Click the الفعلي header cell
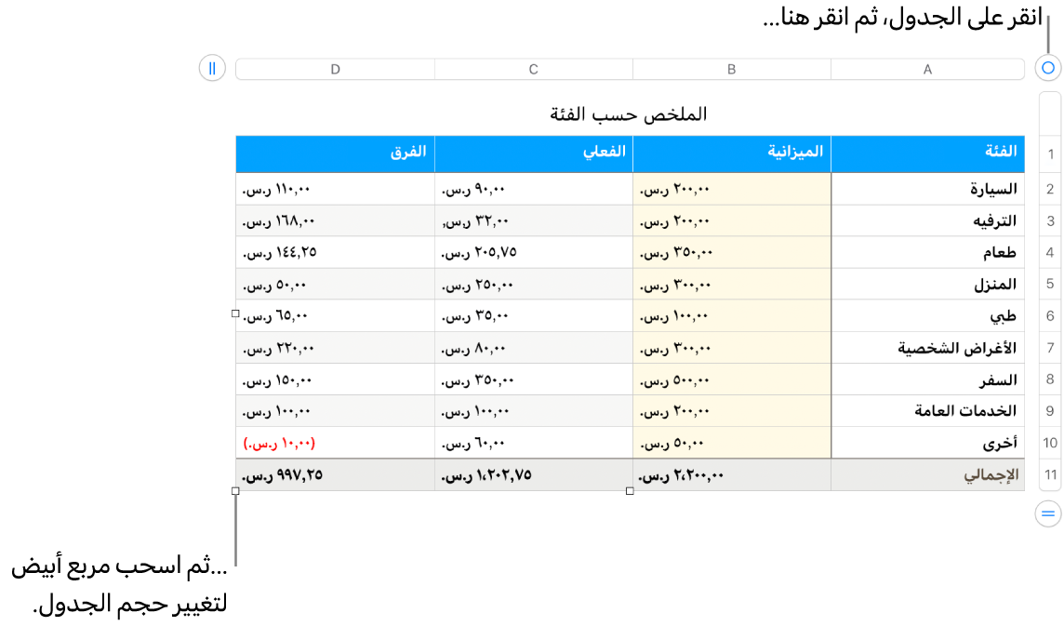This screenshot has height=626, width=1064. [x=533, y=154]
